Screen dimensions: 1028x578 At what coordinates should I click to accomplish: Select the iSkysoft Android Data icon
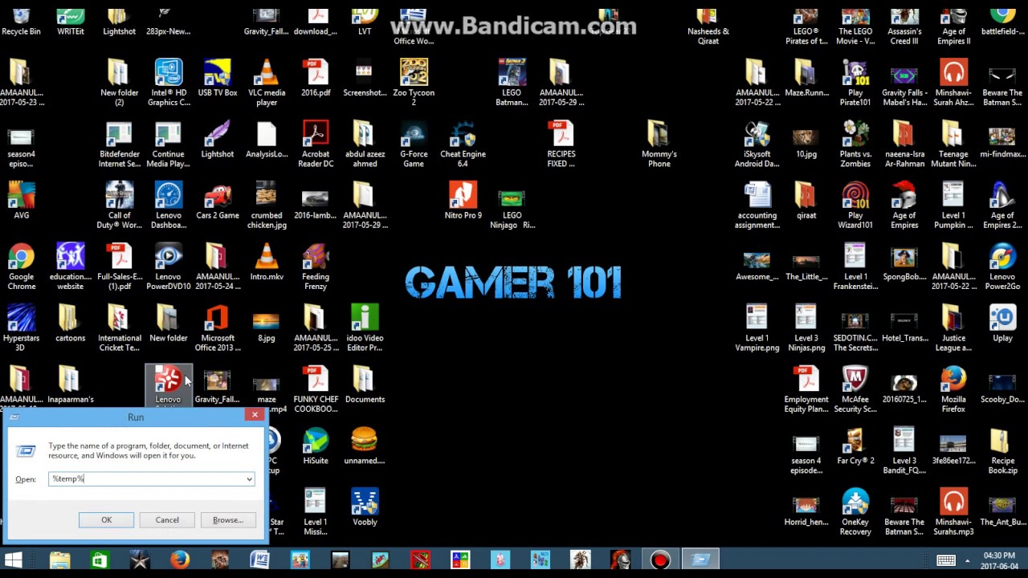pyautogui.click(x=757, y=144)
